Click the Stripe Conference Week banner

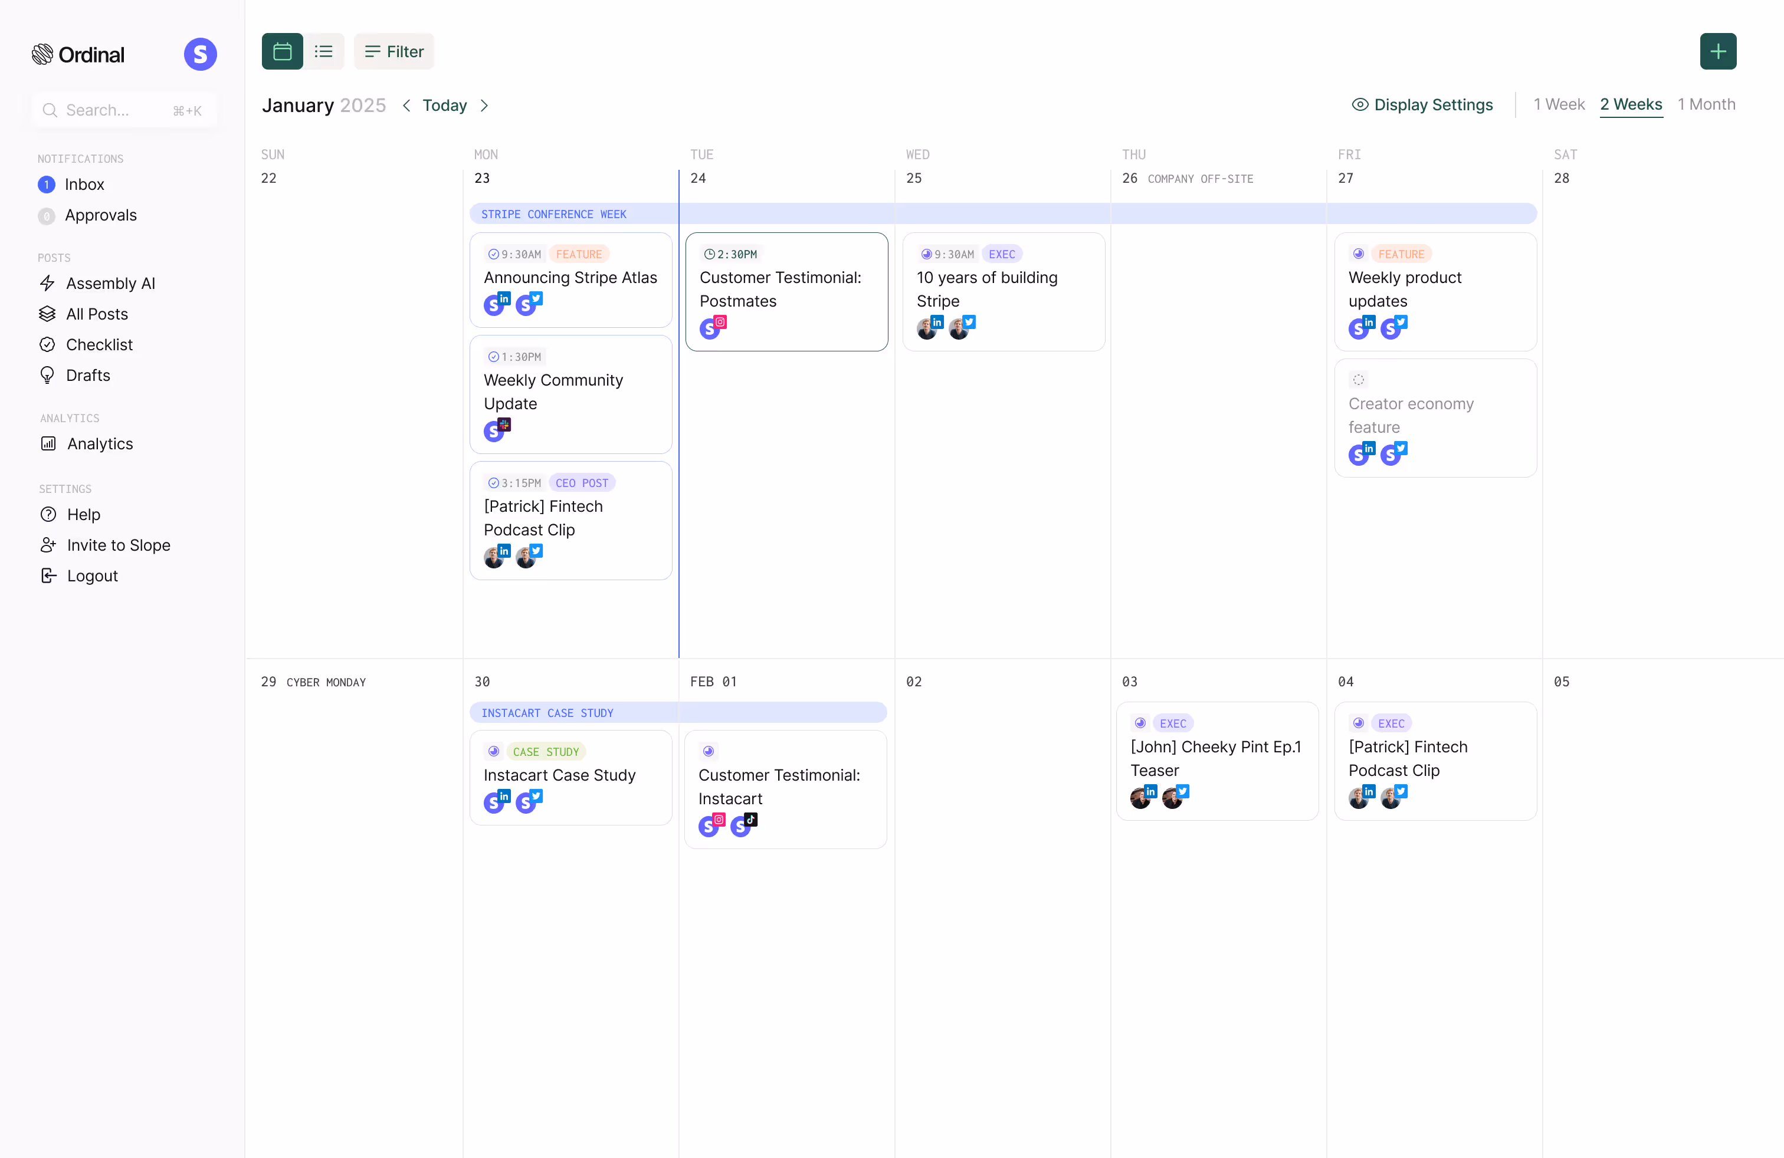tap(1002, 214)
